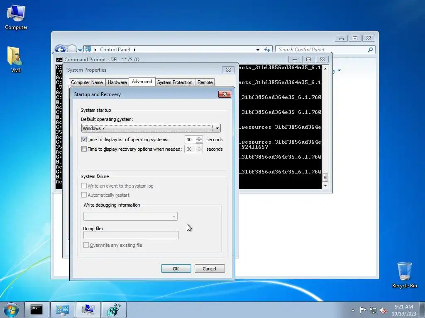Close the Control Panel window
The height and width of the screenshot is (318, 425).
pos(369,39)
